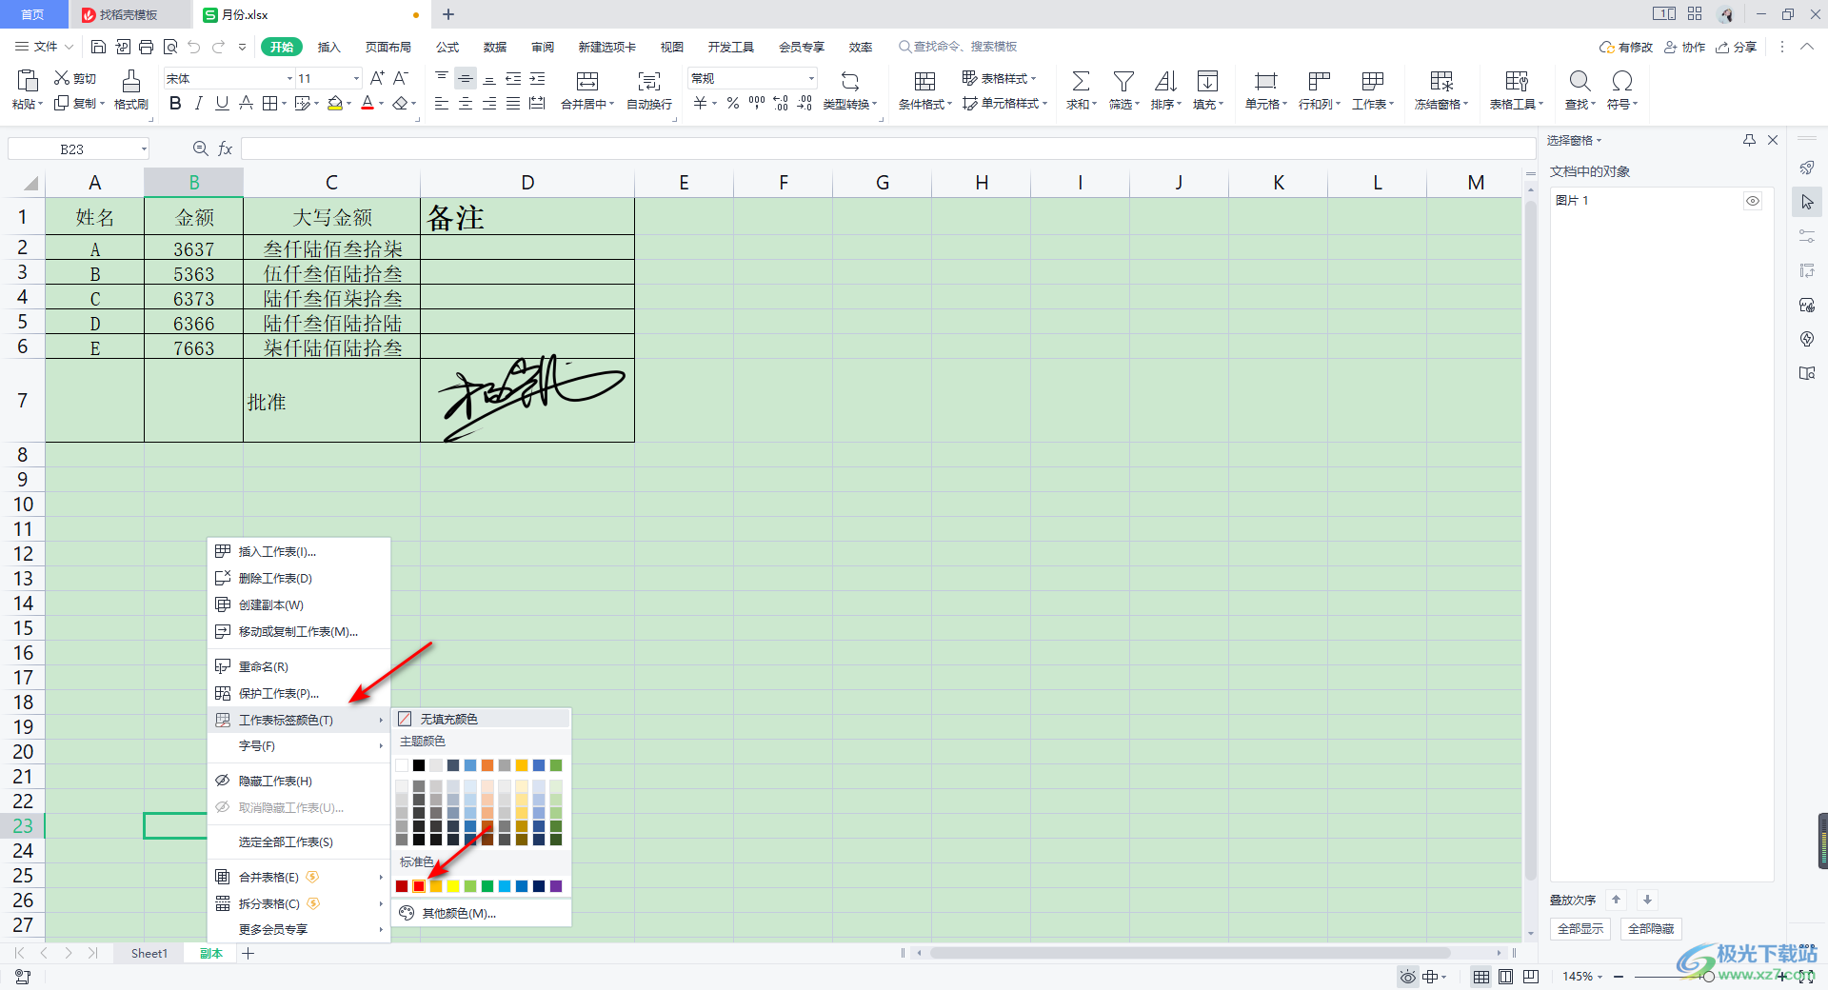The height and width of the screenshot is (990, 1828).
Task: Pick the red standard color swatch
Action: tap(419, 886)
